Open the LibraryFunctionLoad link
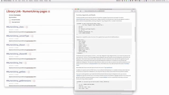 81,19
